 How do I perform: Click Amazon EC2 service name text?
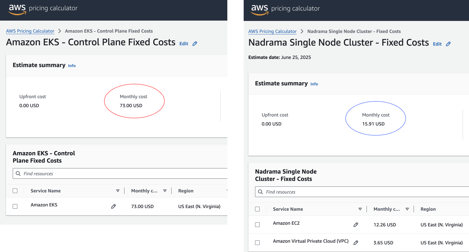[x=286, y=223]
